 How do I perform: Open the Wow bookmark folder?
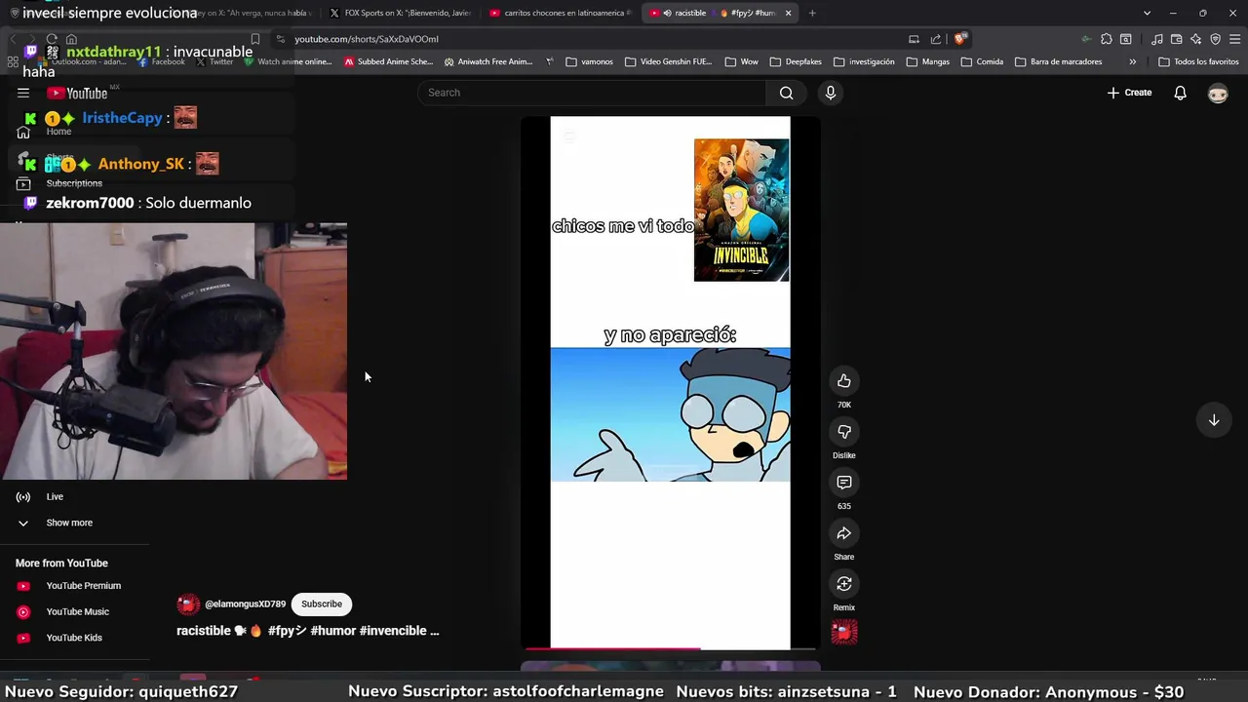(741, 61)
